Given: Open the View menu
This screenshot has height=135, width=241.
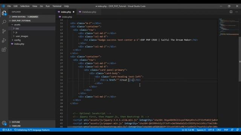Looking at the screenshot, I should 35,6.
